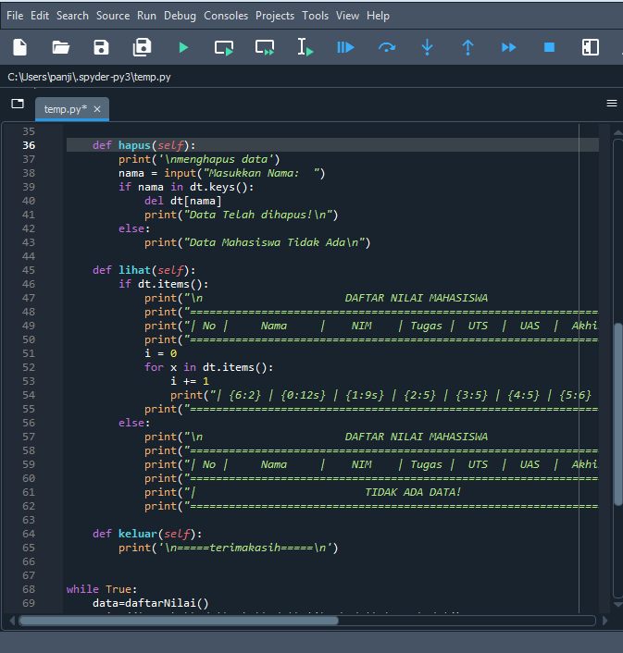Click horizontal scrollbar right arrow
The image size is (623, 653).
(604, 621)
